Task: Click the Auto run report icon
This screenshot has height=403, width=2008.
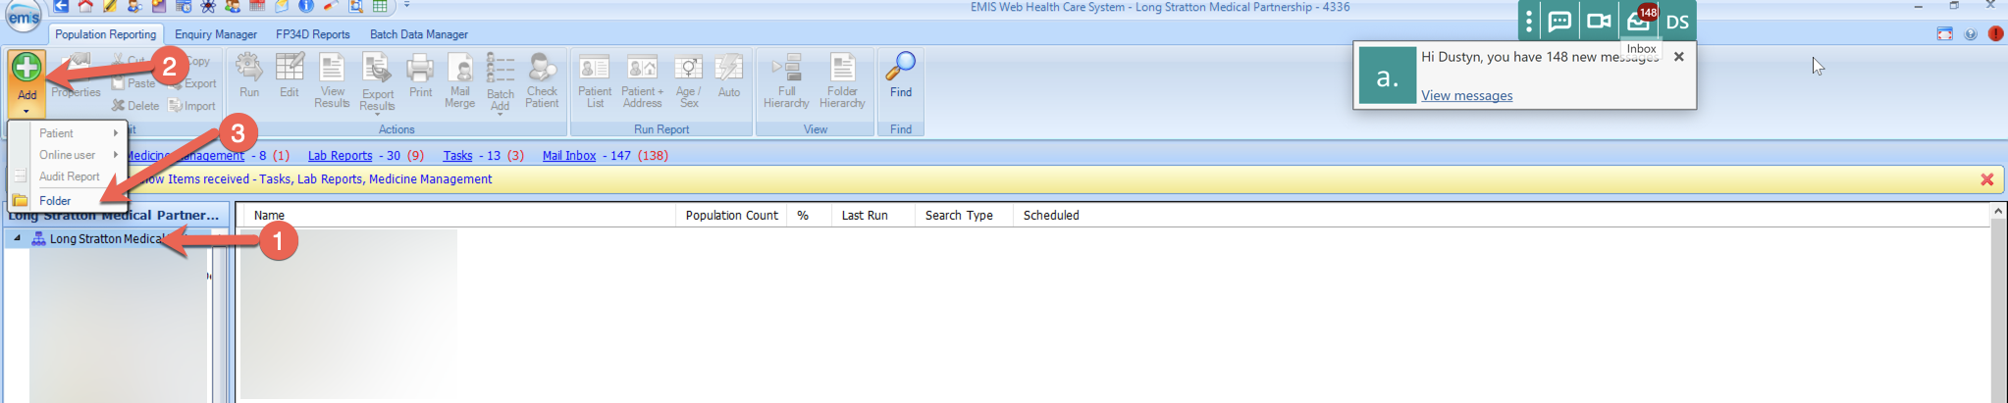Action: (x=729, y=68)
